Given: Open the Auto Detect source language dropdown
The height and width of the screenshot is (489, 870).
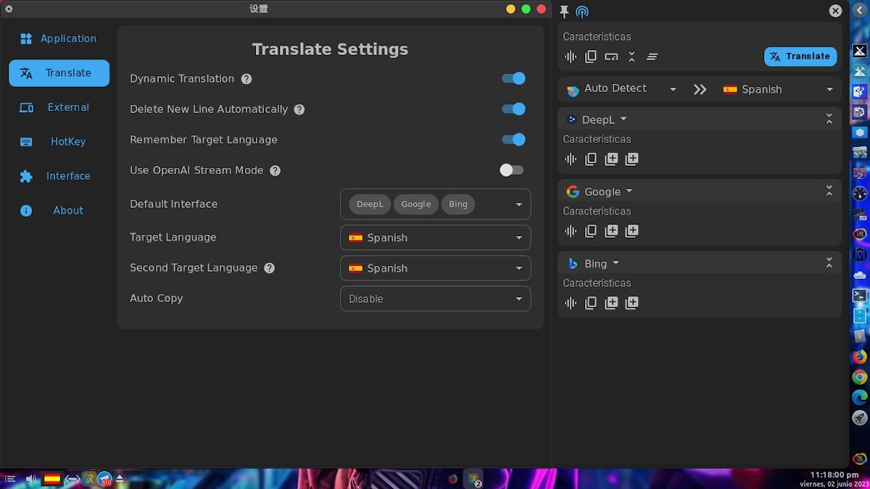Looking at the screenshot, I should click(x=622, y=89).
